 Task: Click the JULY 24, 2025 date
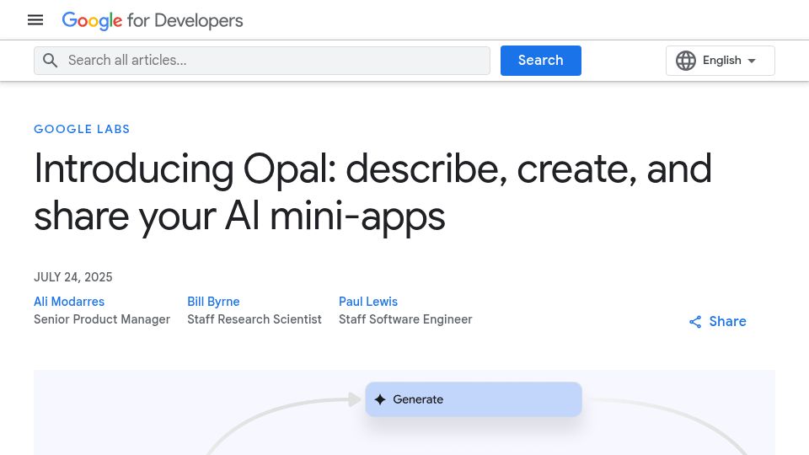tap(73, 277)
